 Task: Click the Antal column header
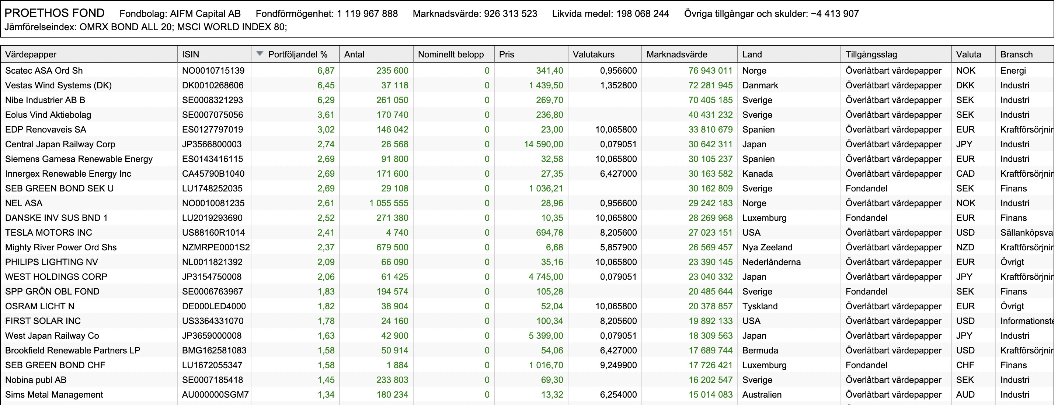[x=376, y=54]
